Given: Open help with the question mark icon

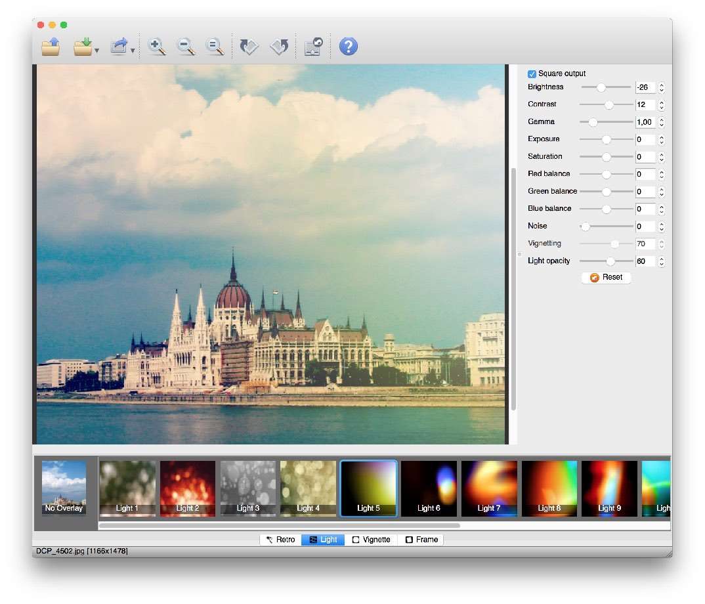Looking at the screenshot, I should pyautogui.click(x=348, y=47).
